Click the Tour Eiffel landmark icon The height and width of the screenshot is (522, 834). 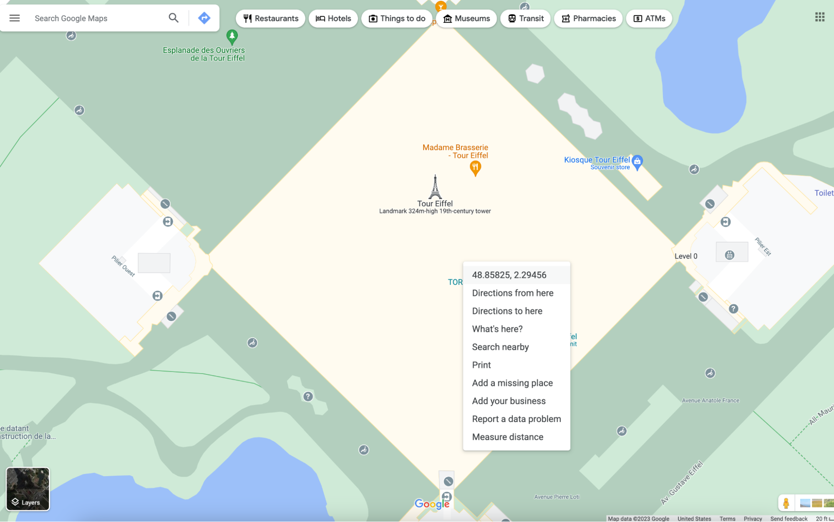pyautogui.click(x=435, y=186)
